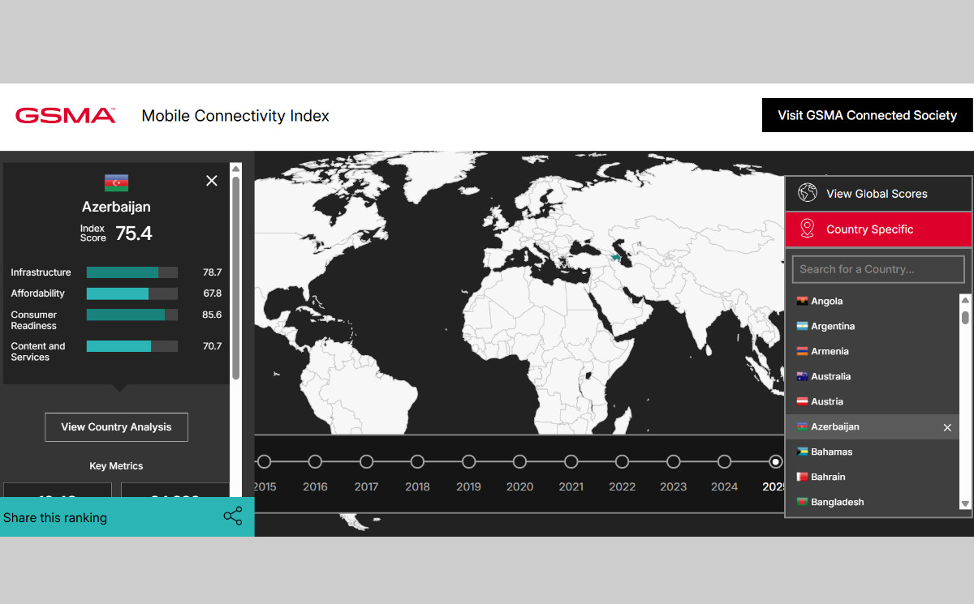Click the Search for a Country field
The width and height of the screenshot is (974, 604).
(x=878, y=269)
